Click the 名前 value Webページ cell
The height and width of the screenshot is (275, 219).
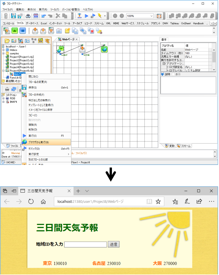(196, 50)
